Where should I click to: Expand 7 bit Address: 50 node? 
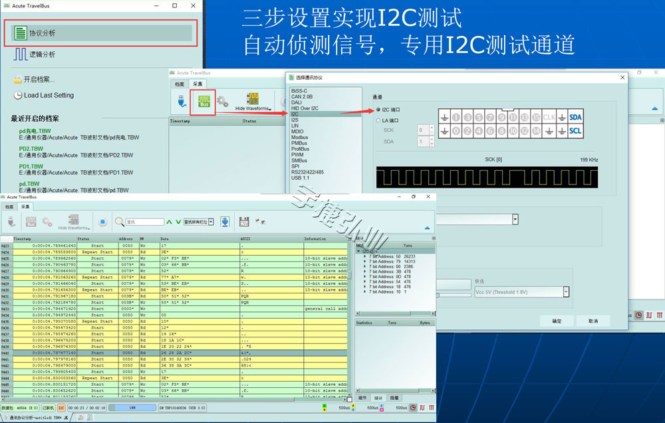[x=364, y=256]
